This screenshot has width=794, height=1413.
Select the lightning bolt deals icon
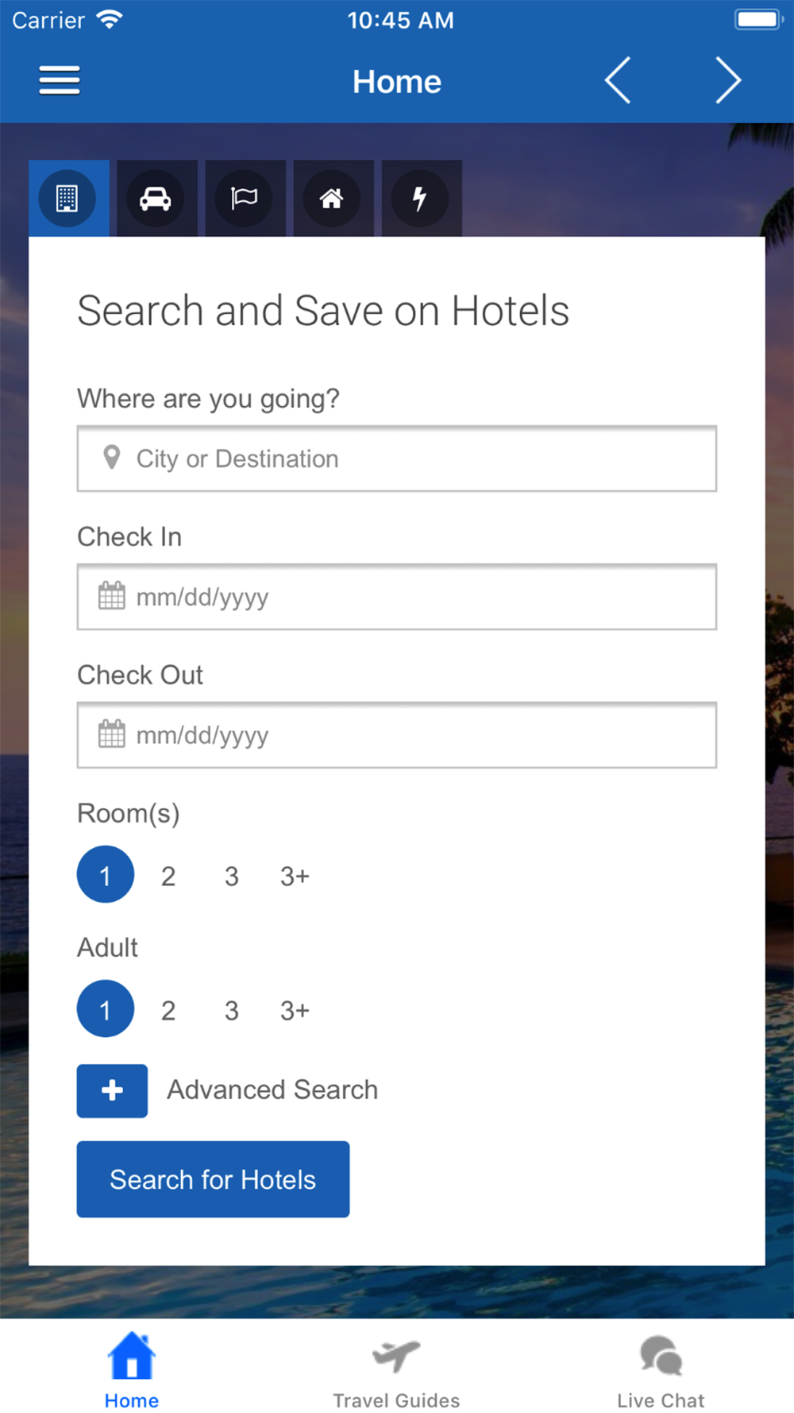click(421, 198)
